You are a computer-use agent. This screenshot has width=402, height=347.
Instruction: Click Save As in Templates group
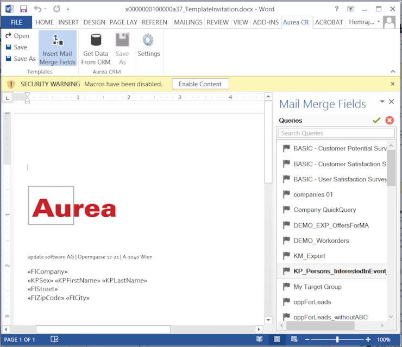coord(21,59)
